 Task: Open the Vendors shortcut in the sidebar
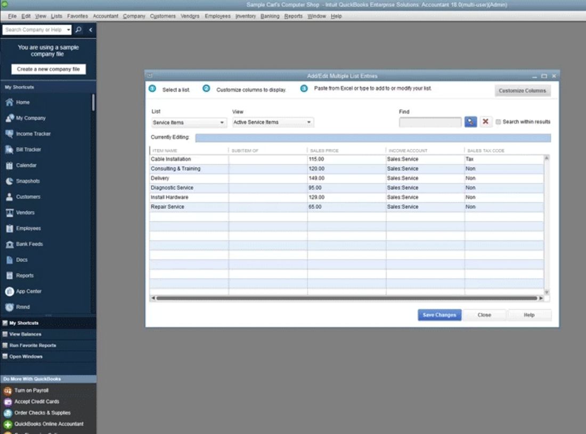click(20, 212)
